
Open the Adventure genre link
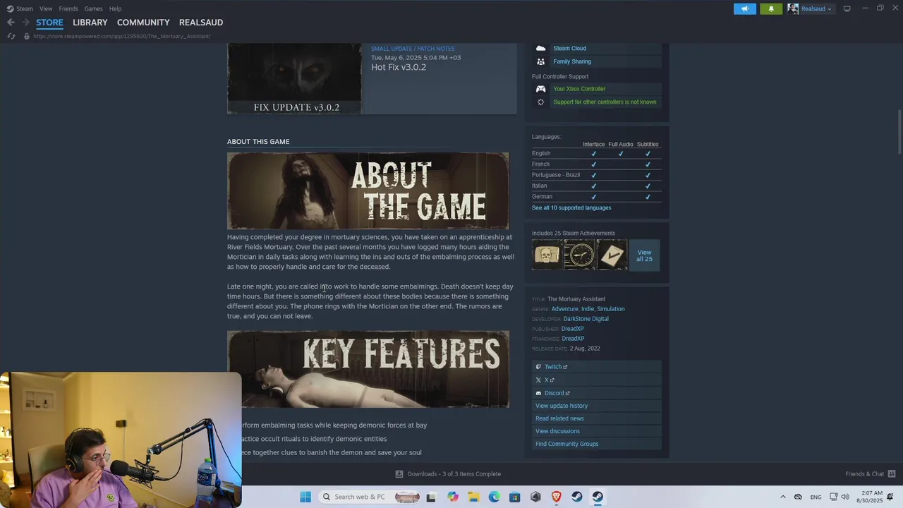tap(564, 309)
